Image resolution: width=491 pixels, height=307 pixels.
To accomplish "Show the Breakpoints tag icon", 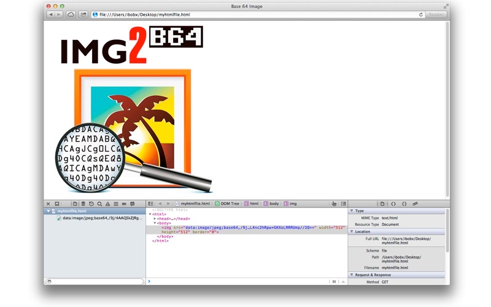I will (x=124, y=204).
